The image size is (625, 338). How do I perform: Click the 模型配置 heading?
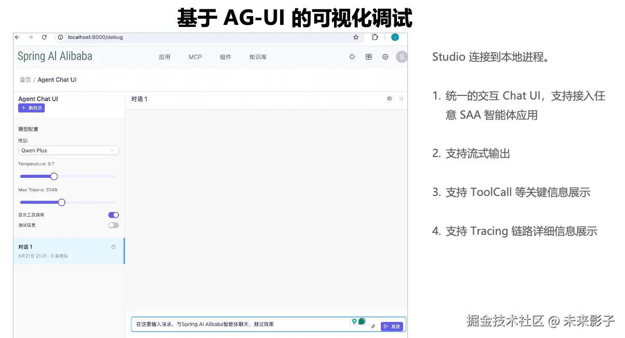28,129
